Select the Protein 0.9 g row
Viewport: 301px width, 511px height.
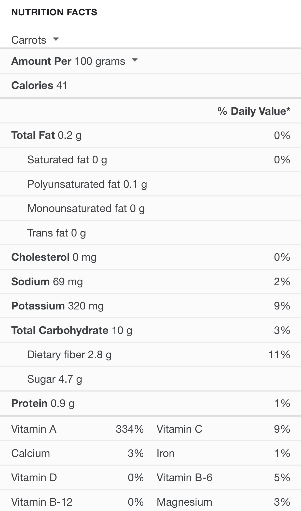(x=43, y=403)
